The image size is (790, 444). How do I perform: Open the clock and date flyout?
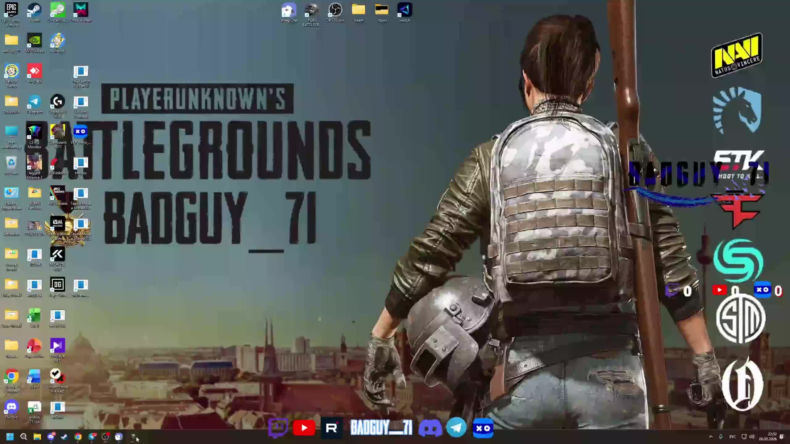point(768,437)
